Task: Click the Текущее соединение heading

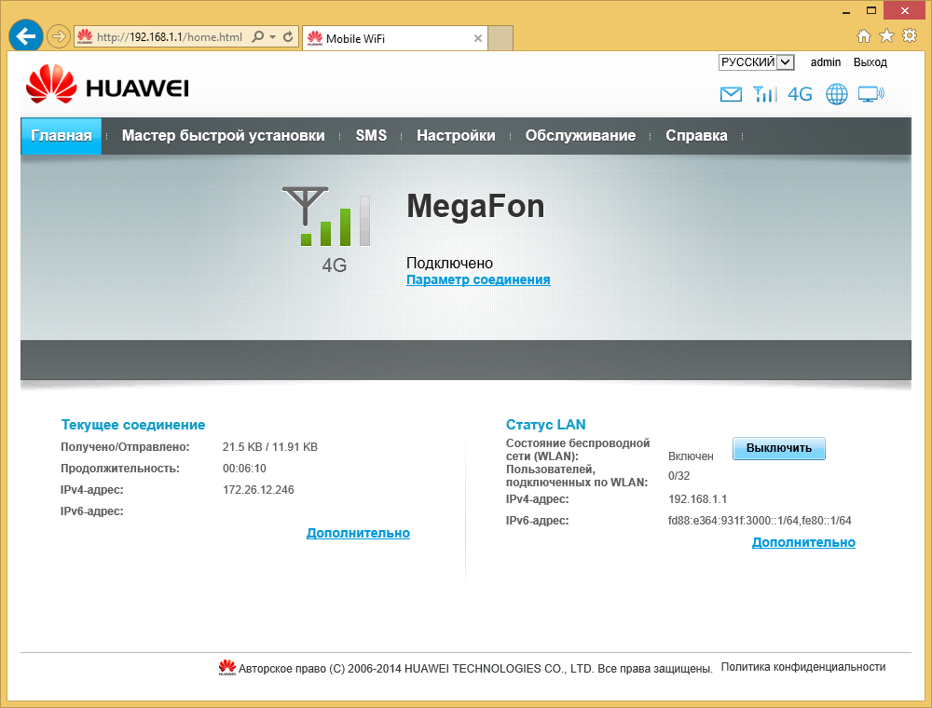Action: coord(133,425)
